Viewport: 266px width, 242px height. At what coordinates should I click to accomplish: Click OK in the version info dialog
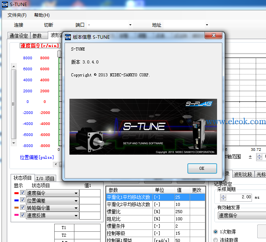[202, 168]
